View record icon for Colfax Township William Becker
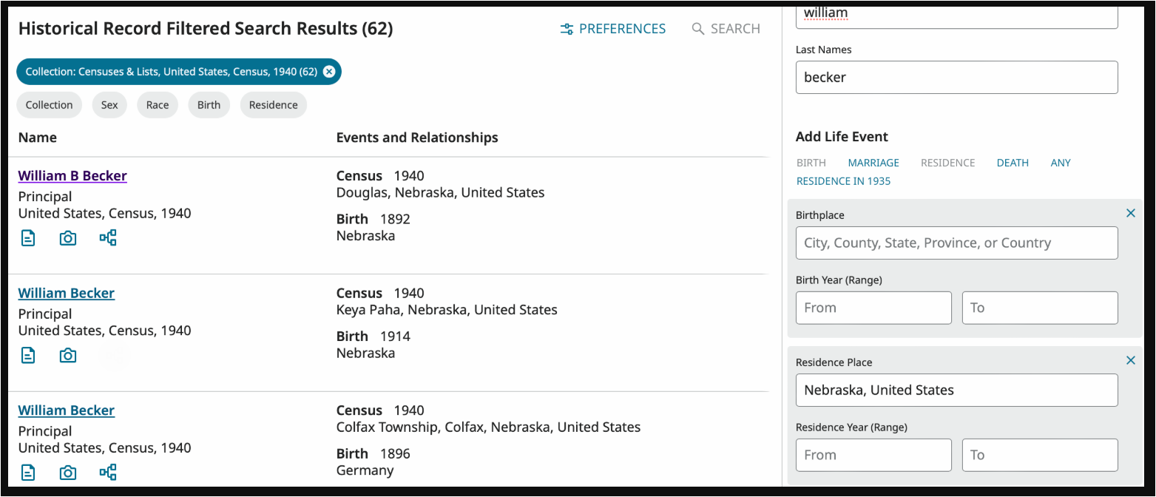The image size is (1156, 497). [x=28, y=473]
